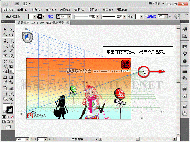Image resolution: width=190 pixels, height=142 pixels.
Task: Select the Eraser tool
Action: click(11, 56)
